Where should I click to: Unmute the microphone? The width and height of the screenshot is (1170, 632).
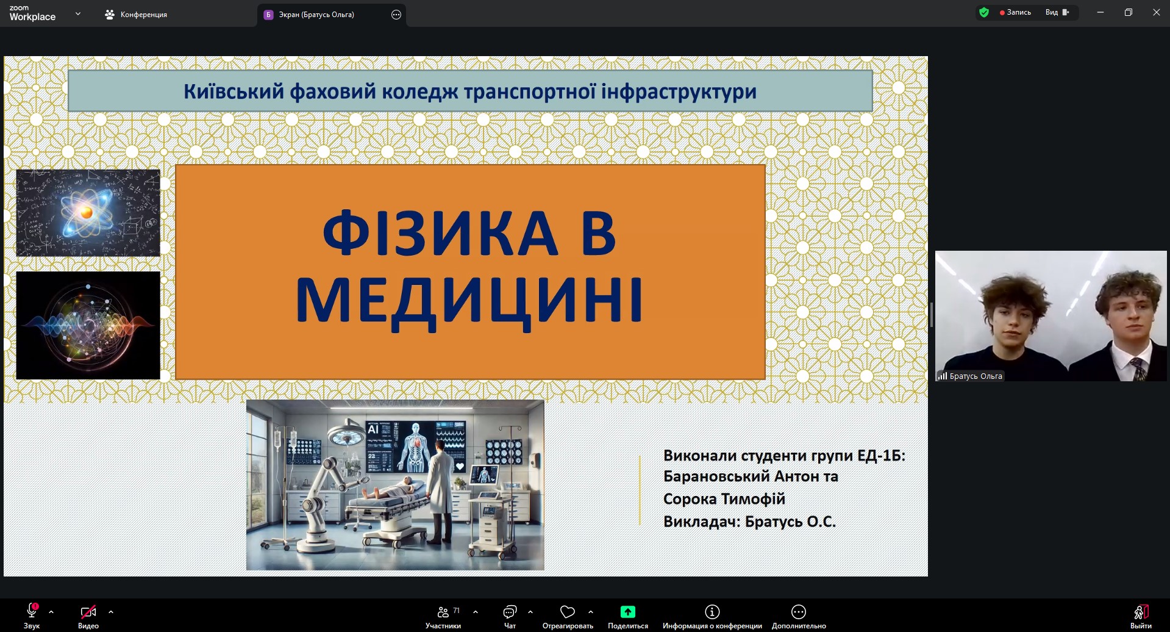(32, 611)
